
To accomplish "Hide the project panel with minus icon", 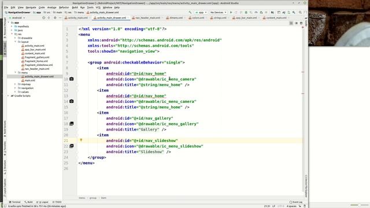I will coord(60,18).
